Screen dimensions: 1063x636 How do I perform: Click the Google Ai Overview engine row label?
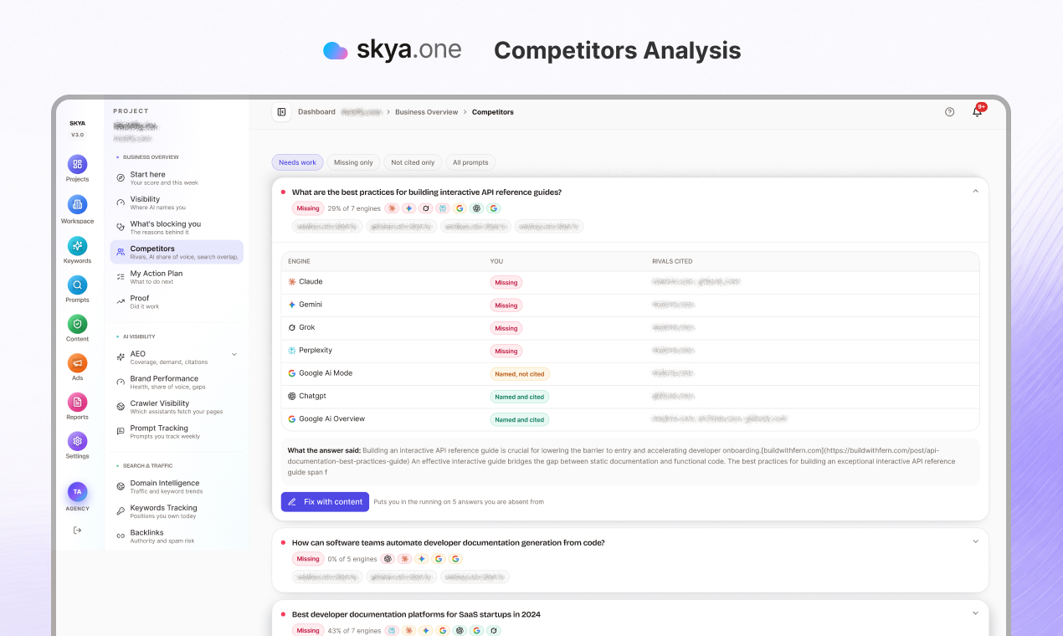point(331,418)
